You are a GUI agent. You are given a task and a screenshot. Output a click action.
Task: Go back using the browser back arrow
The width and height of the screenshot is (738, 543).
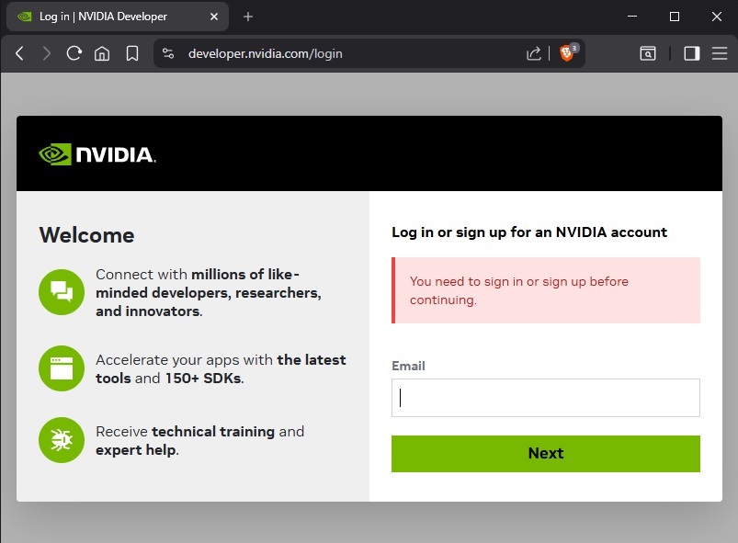(x=19, y=53)
